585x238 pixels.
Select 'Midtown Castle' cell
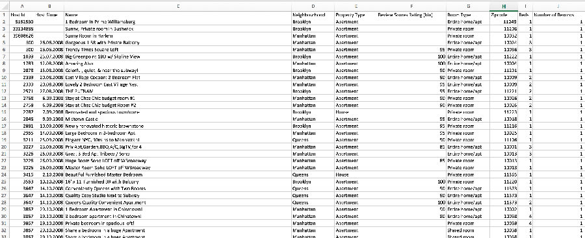[178, 119]
